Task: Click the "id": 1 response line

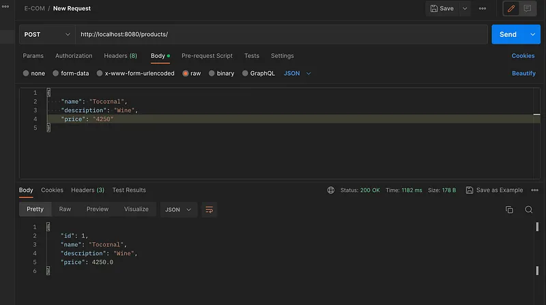Action: point(74,236)
